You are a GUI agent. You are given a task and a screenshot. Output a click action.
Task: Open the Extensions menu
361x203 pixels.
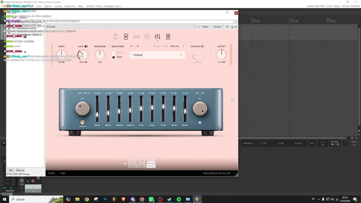[70, 6]
